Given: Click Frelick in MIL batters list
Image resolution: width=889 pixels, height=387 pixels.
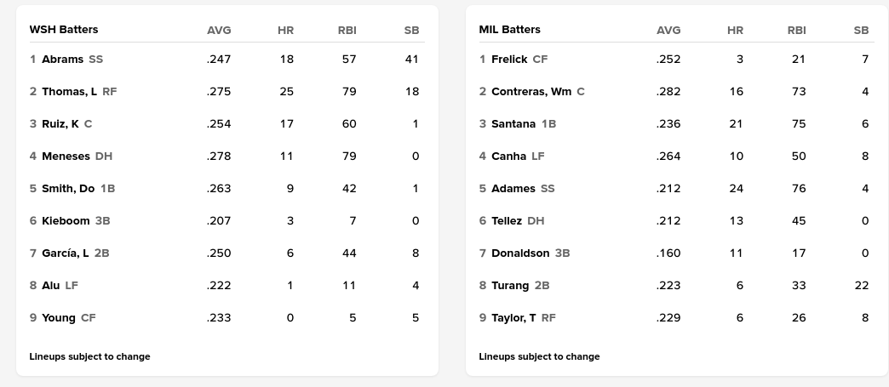Looking at the screenshot, I should 509,60.
